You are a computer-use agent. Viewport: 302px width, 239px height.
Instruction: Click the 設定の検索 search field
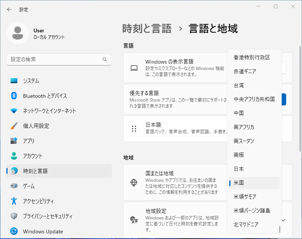click(59, 59)
